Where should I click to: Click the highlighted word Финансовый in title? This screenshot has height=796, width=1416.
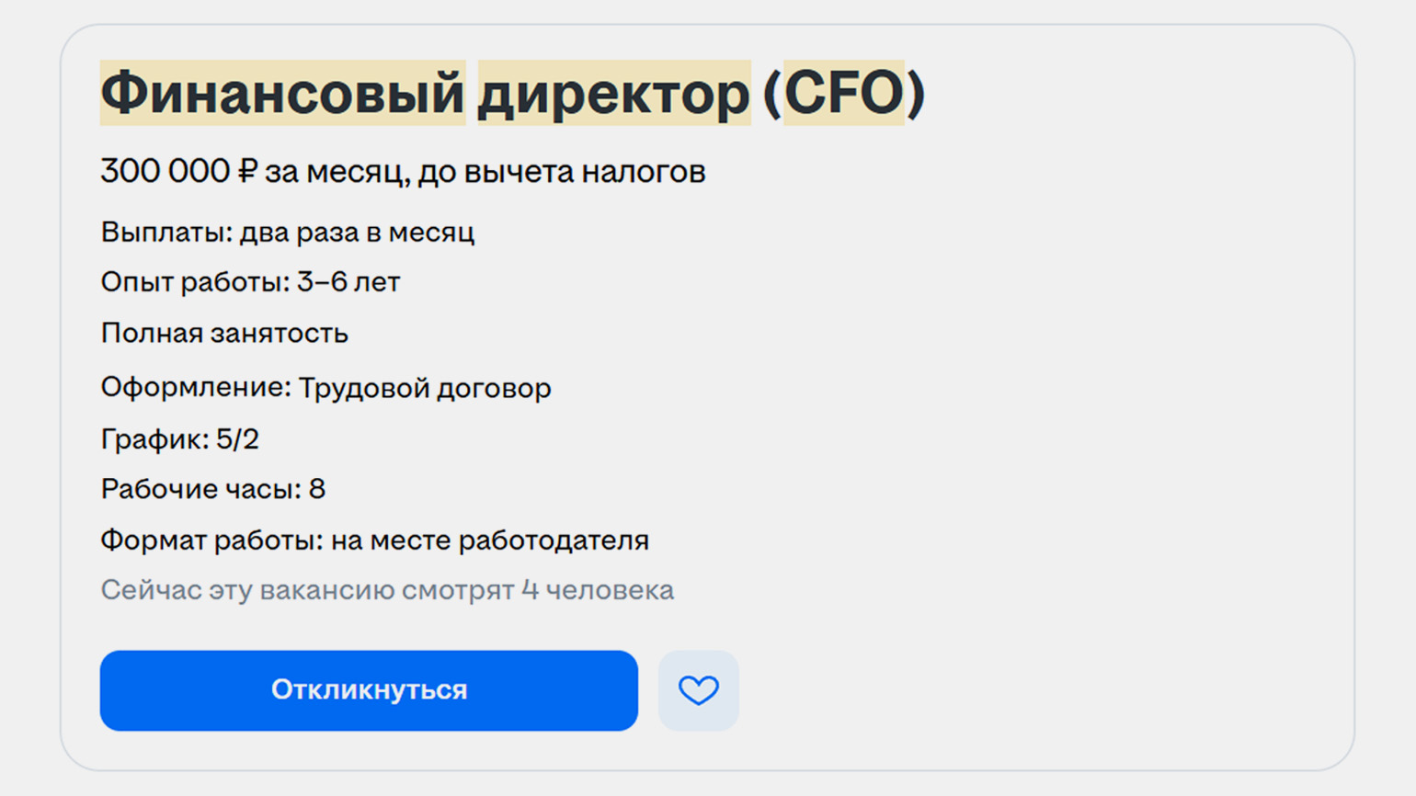tap(282, 93)
